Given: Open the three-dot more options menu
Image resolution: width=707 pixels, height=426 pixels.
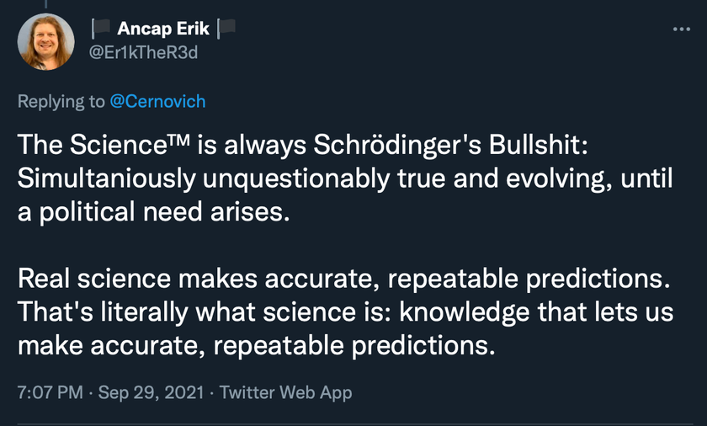Looking at the screenshot, I should (x=681, y=29).
